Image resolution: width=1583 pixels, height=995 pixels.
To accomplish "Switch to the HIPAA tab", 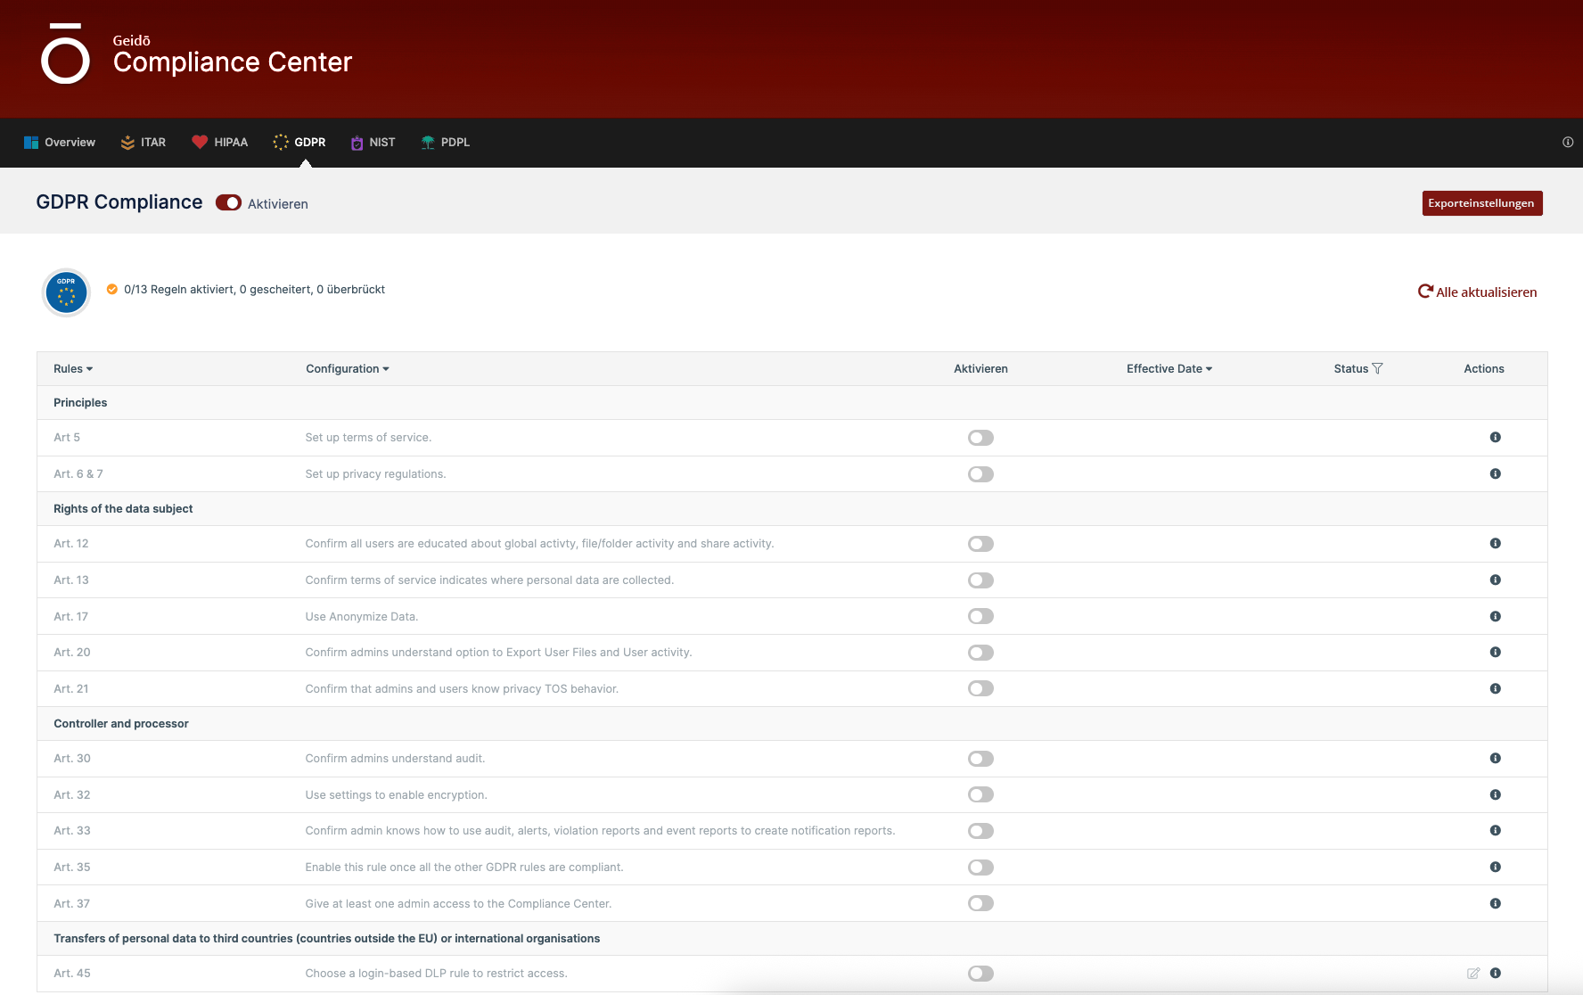I will coord(220,143).
